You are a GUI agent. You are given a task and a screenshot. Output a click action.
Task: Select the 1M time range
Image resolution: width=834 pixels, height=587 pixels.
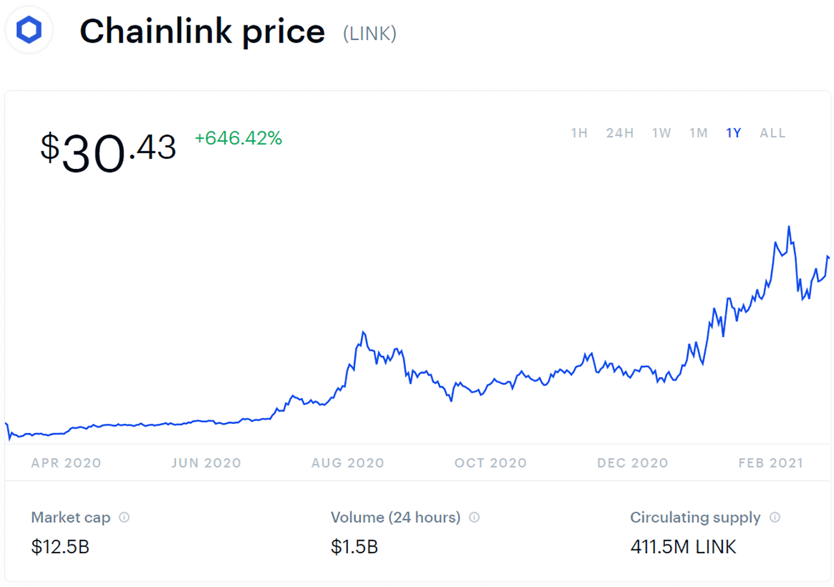click(698, 133)
